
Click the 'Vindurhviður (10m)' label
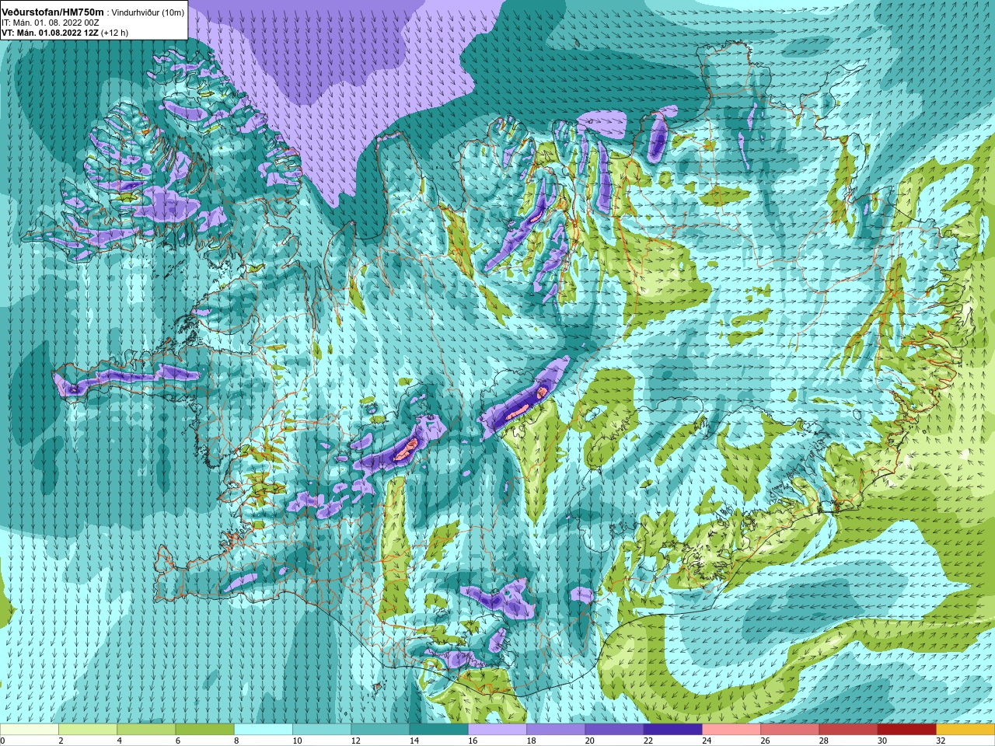tap(148, 12)
